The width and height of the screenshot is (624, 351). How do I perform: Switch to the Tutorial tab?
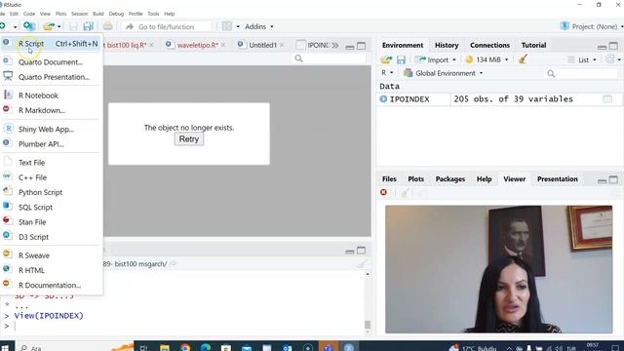coord(533,45)
